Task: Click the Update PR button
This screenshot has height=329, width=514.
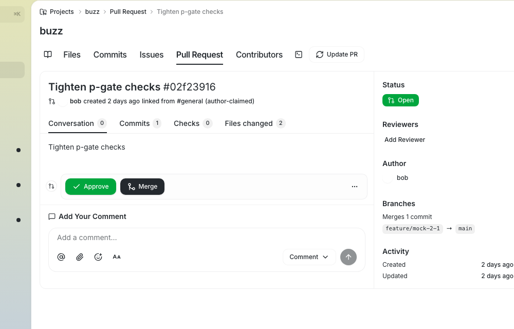Action: (337, 54)
